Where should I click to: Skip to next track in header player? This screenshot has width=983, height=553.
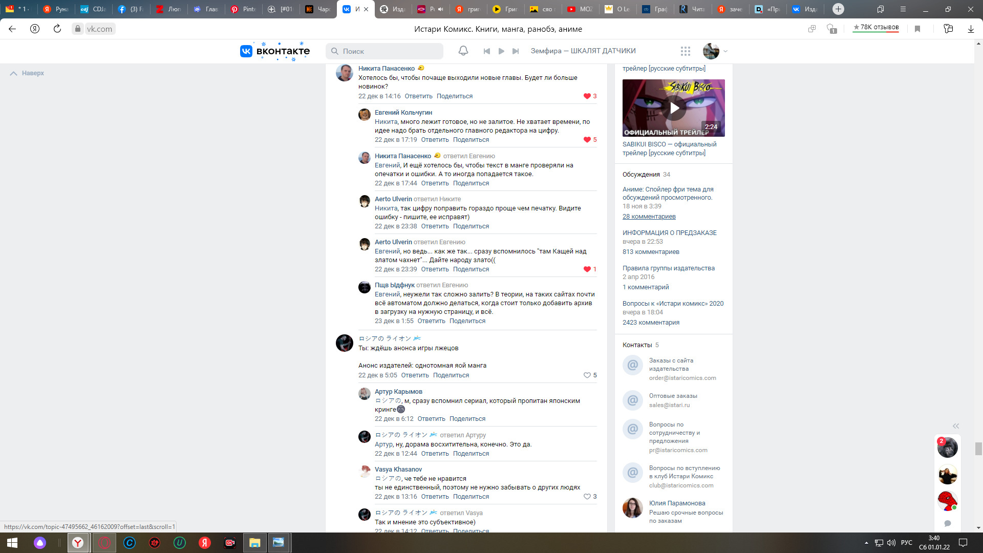click(516, 51)
